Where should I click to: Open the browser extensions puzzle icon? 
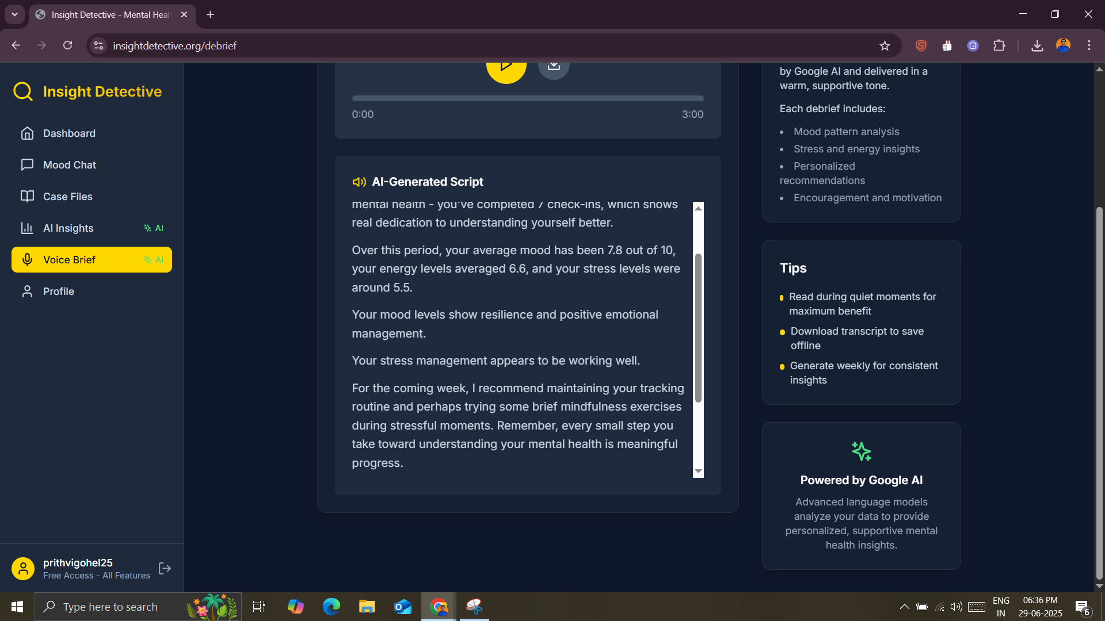coord(999,46)
